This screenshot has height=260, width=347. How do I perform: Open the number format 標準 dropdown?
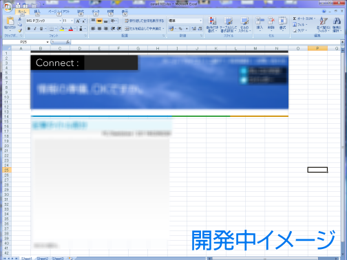pyautogui.click(x=200, y=21)
